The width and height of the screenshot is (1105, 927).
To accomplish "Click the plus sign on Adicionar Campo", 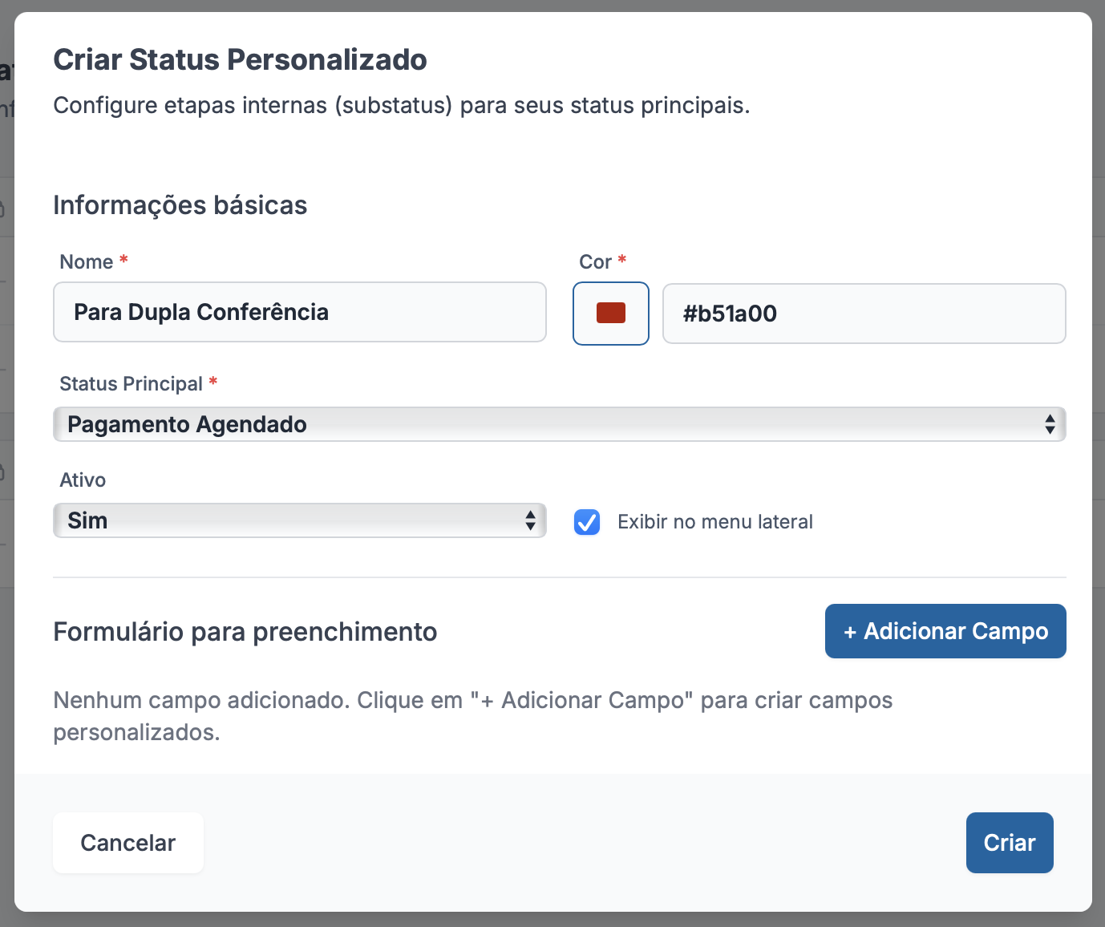I will (x=850, y=632).
